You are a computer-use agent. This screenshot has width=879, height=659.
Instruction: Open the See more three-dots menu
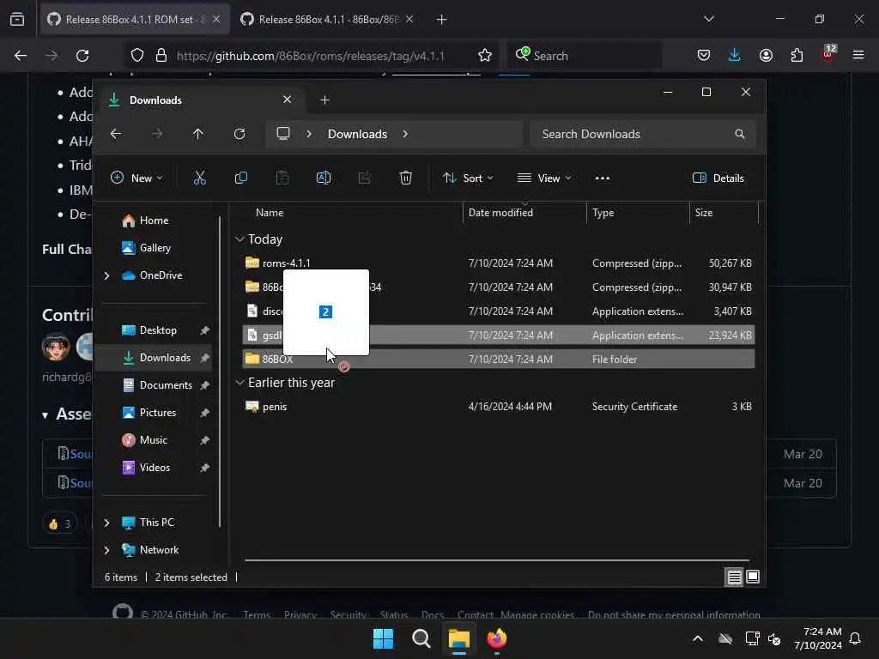tap(602, 178)
